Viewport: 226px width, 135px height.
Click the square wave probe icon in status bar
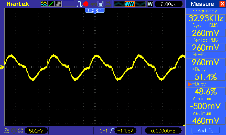tap(21, 130)
